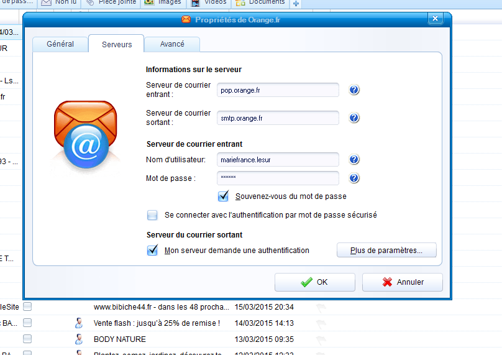Open email 'Vente flash : jusqu'à 25% de remise !'
Viewport: 502px width, 355px height.
[157, 323]
